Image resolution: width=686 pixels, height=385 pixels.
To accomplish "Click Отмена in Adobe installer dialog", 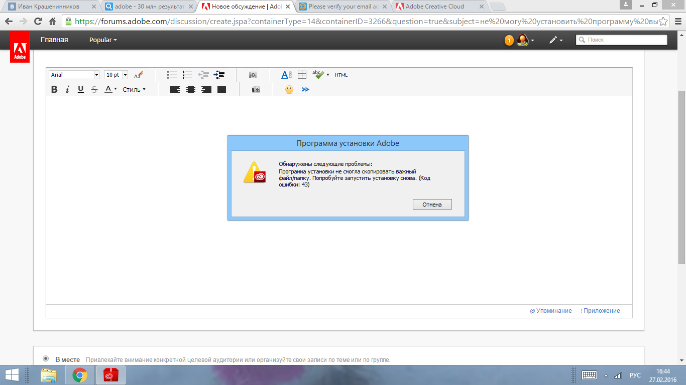I will pos(432,205).
